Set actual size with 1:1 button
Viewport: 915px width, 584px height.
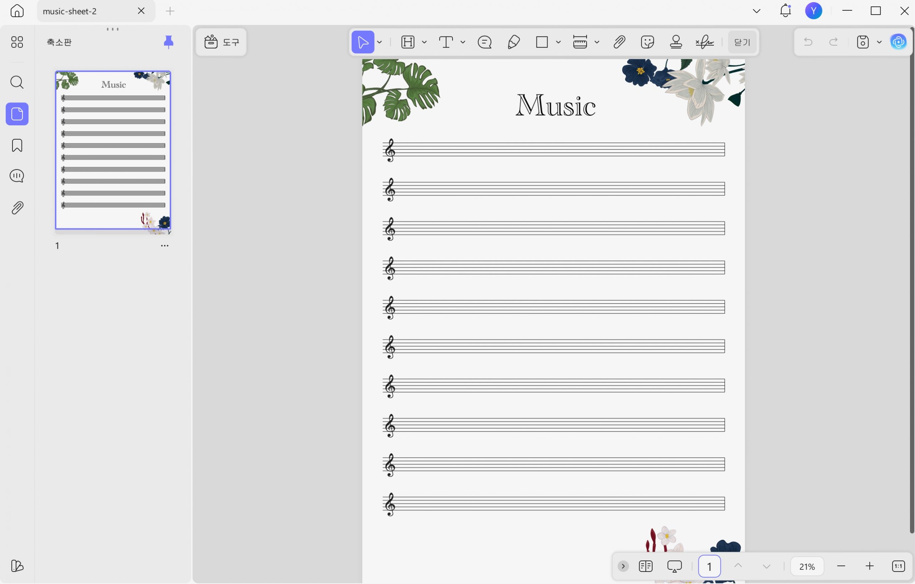(898, 567)
